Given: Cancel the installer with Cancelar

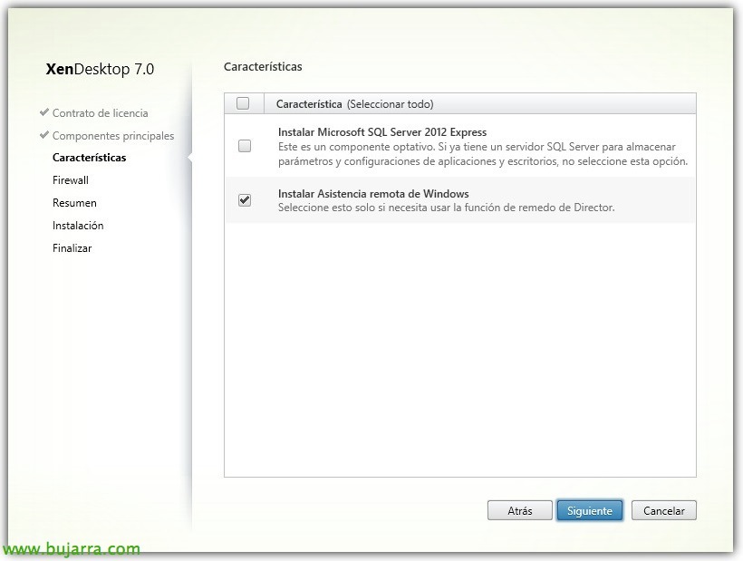Looking at the screenshot, I should (664, 511).
